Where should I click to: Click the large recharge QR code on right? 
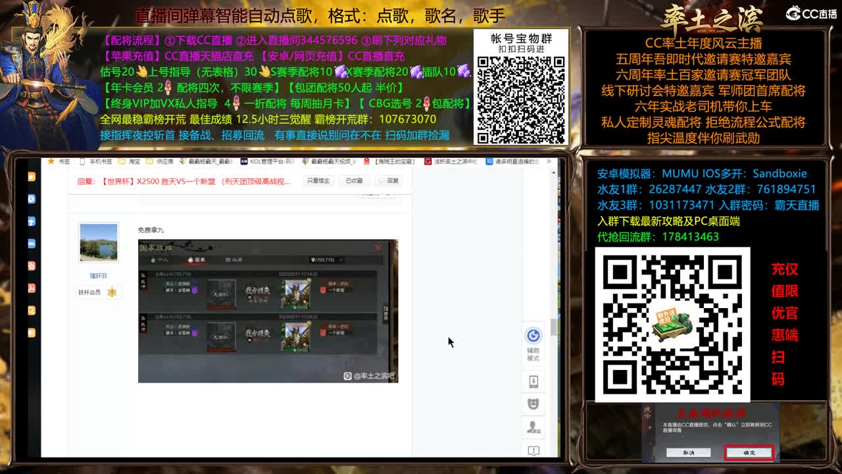tap(672, 325)
